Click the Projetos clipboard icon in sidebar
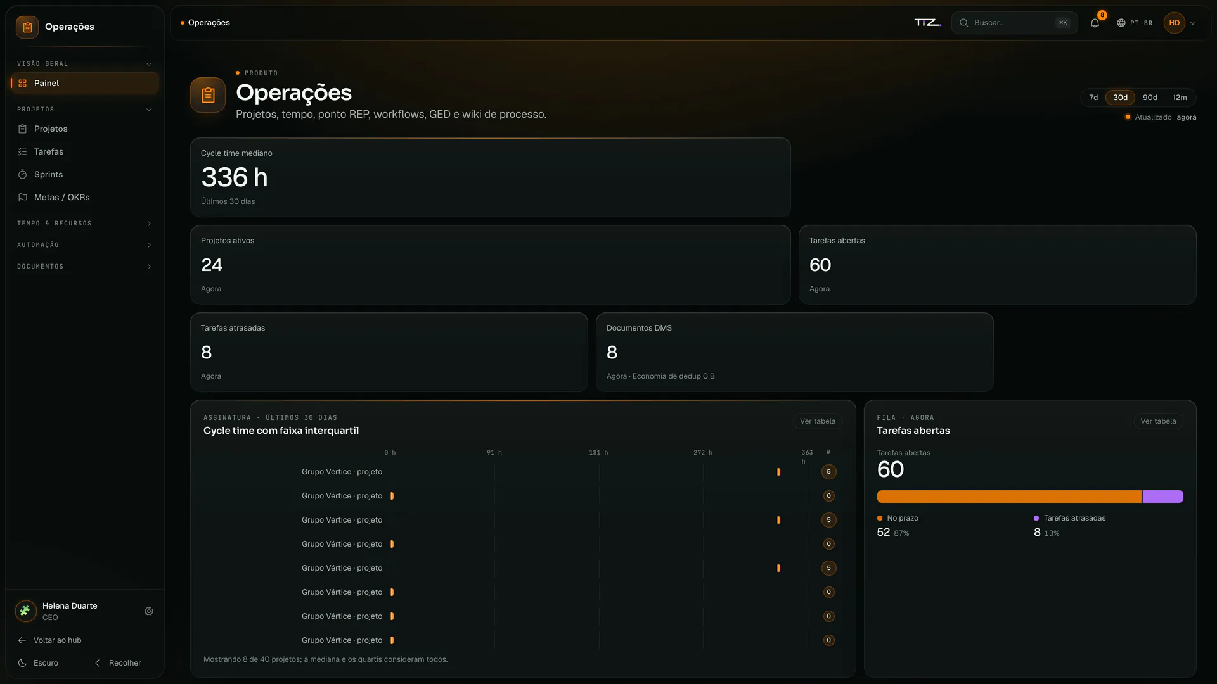Screen dimensions: 1217x684 tap(23, 129)
